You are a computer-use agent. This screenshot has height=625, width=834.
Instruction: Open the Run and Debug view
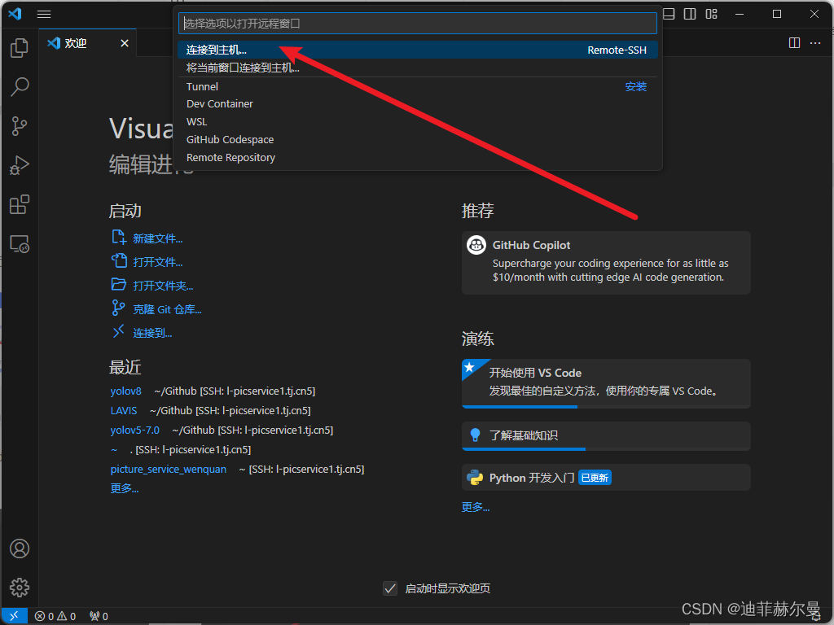[x=20, y=165]
